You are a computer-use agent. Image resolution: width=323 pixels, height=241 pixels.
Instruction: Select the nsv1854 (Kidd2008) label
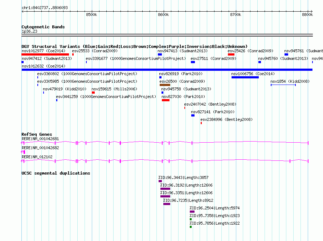(290, 81)
